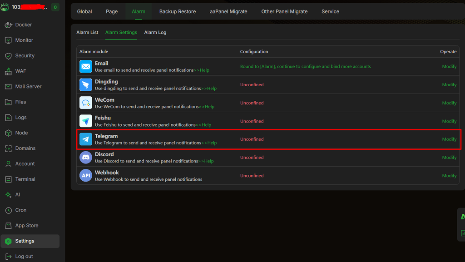The height and width of the screenshot is (262, 465).
Task: Click the Mail Server envelope icon
Action: (x=8, y=87)
